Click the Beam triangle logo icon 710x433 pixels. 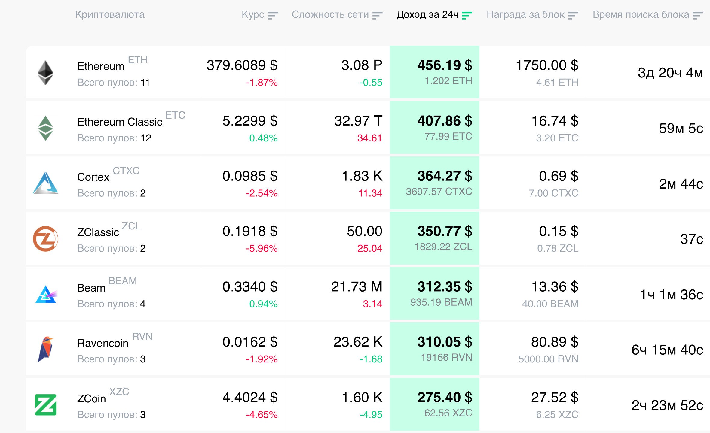(x=46, y=294)
